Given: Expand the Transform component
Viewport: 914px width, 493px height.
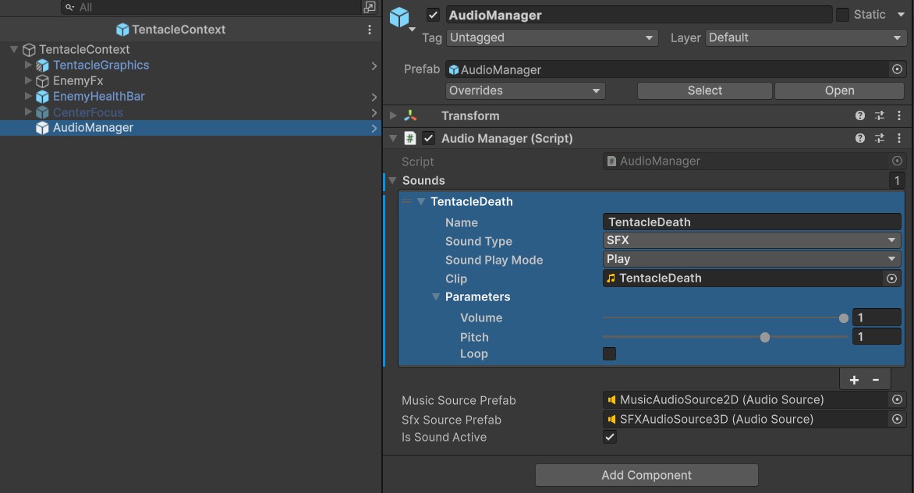Looking at the screenshot, I should (394, 115).
